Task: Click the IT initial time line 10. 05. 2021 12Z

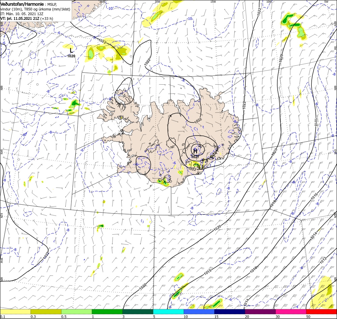Action: (x=22, y=14)
